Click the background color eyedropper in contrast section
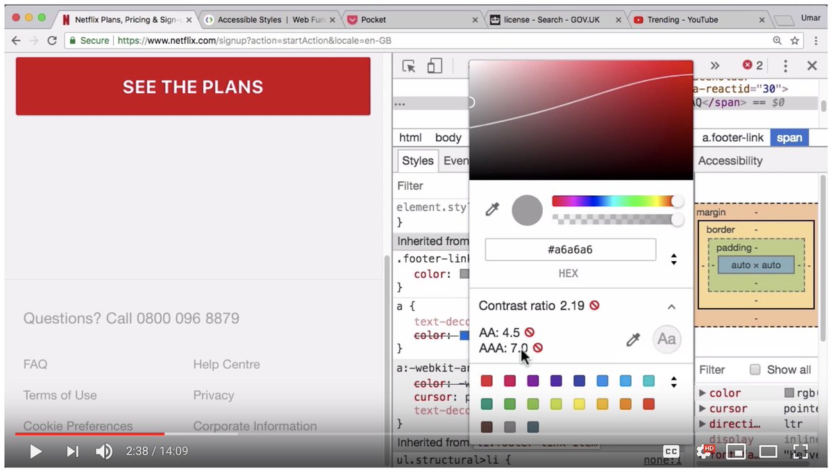The height and width of the screenshot is (473, 833). (x=633, y=340)
